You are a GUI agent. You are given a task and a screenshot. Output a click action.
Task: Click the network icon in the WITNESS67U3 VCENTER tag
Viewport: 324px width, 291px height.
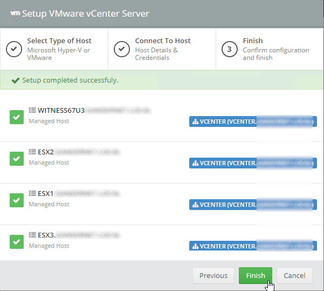pos(195,121)
